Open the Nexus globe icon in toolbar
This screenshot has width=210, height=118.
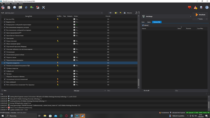click(14, 7)
